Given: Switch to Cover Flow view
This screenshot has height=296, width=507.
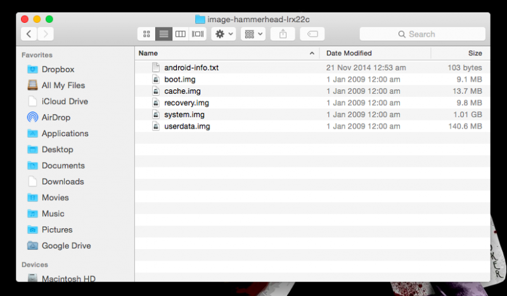Looking at the screenshot, I should pos(197,34).
